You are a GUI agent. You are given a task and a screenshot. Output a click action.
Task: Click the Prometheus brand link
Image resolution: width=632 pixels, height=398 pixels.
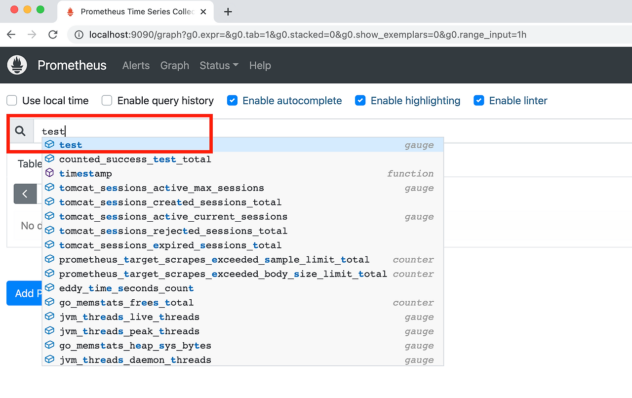click(x=72, y=65)
